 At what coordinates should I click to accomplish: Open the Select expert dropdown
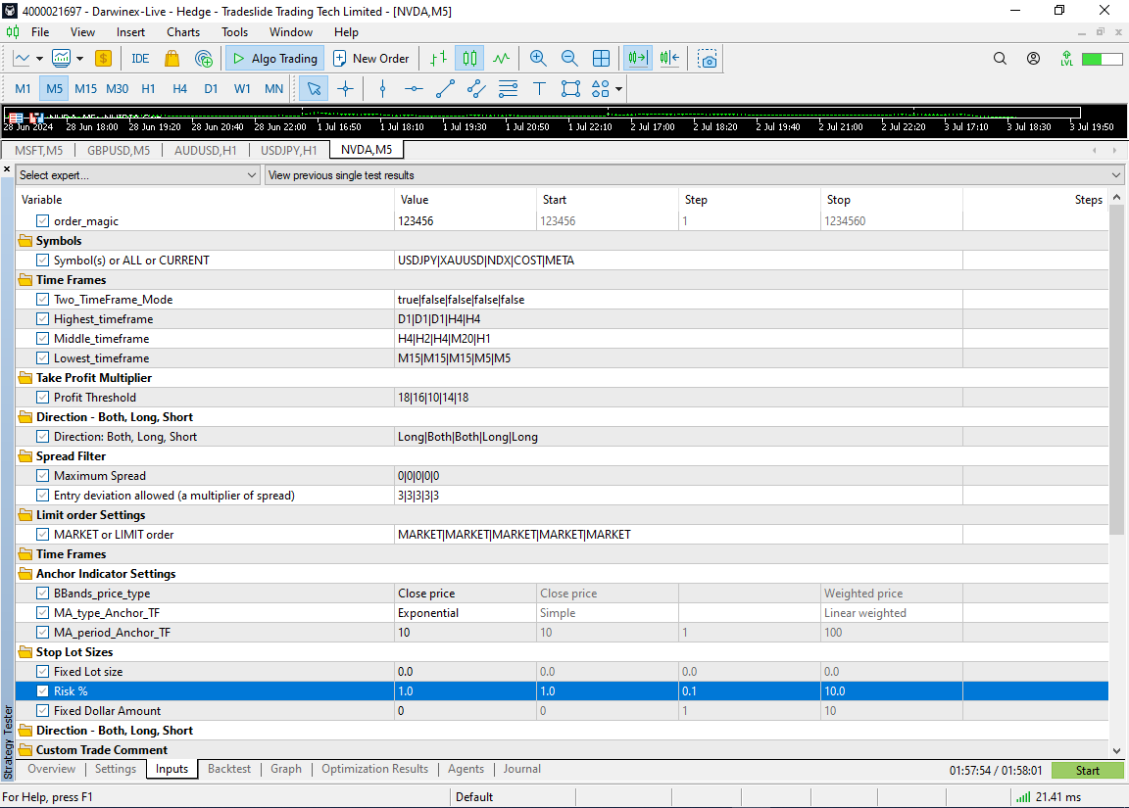[138, 175]
